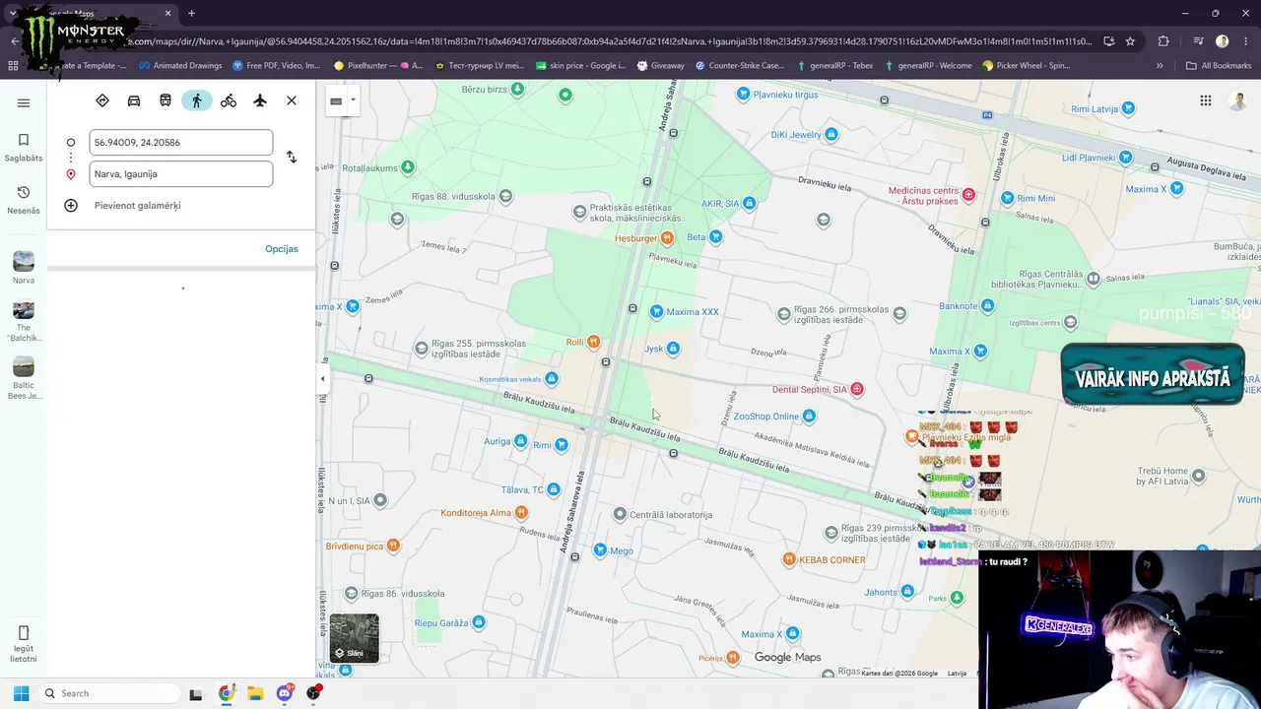This screenshot has width=1261, height=709.
Task: Open the Windows Start menu
Action: (21, 693)
